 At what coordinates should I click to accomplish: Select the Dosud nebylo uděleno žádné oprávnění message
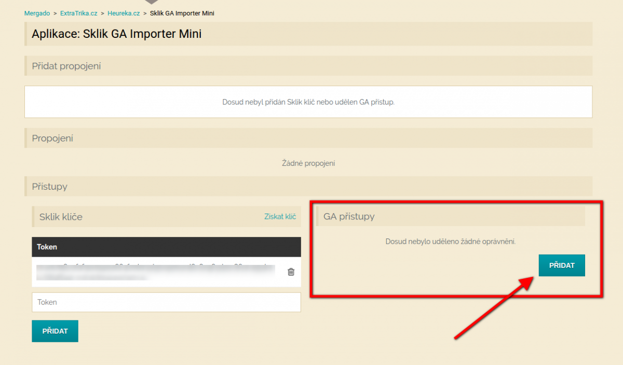click(x=451, y=242)
